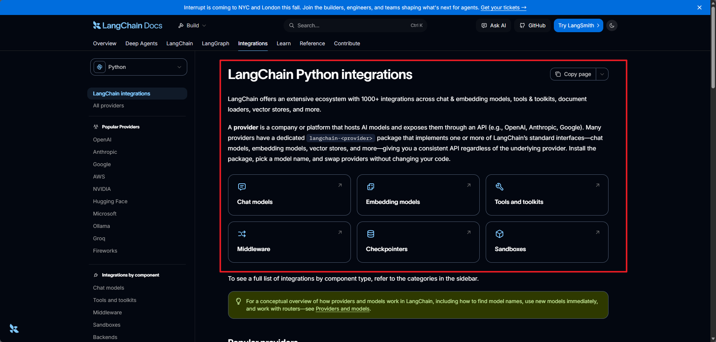This screenshot has width=716, height=342.
Task: Open Backends in the sidebar
Action: 105,337
